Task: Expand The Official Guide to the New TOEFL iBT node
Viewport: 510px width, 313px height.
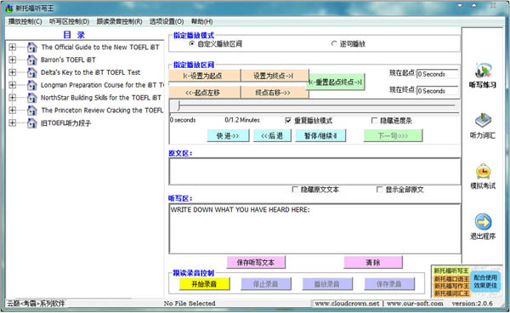Action: pos(13,47)
